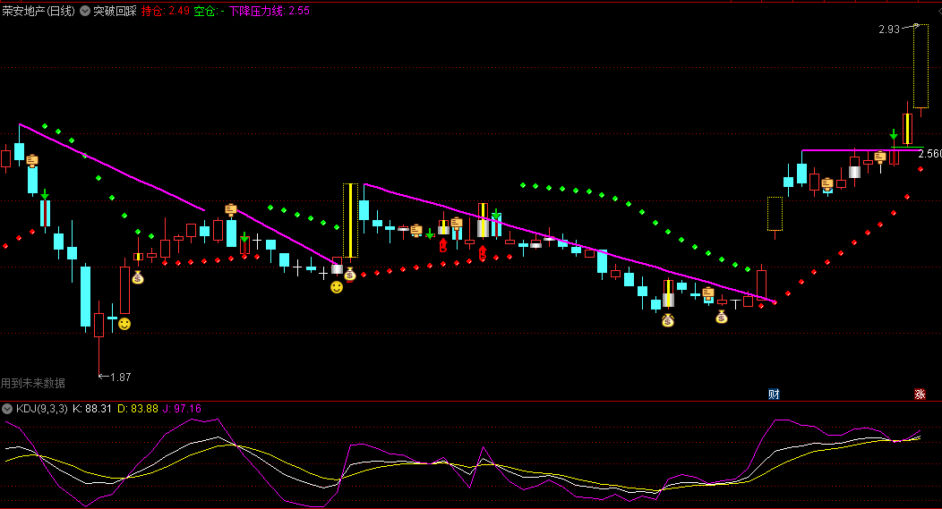
Task: Click the red 涨 marker icon
Action: point(920,394)
